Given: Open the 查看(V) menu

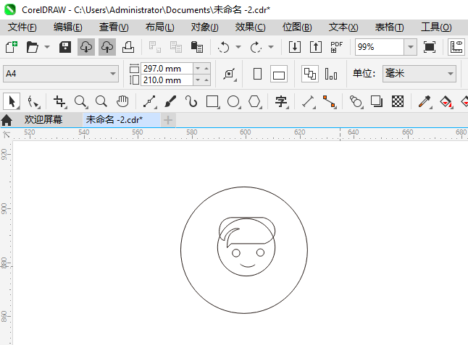Looking at the screenshot, I should click(114, 27).
